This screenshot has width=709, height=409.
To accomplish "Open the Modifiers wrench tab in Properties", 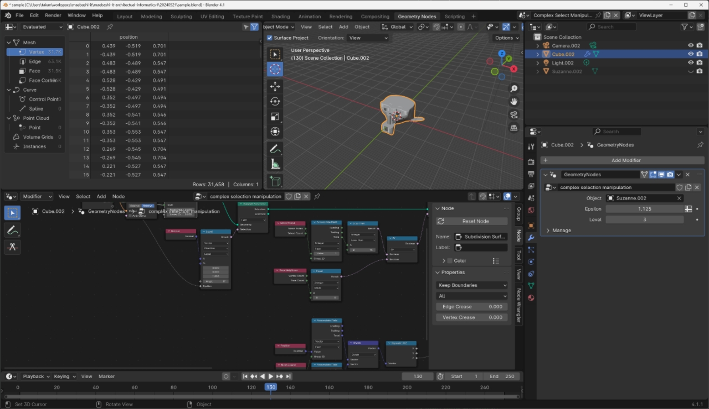I will click(531, 238).
